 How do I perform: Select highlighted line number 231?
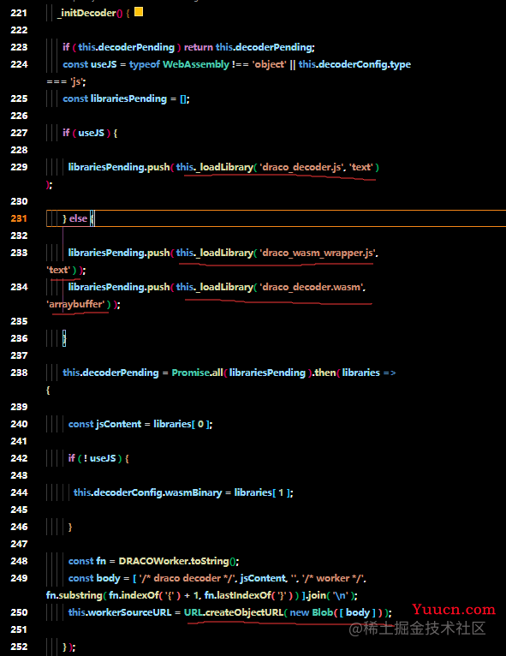(x=19, y=218)
